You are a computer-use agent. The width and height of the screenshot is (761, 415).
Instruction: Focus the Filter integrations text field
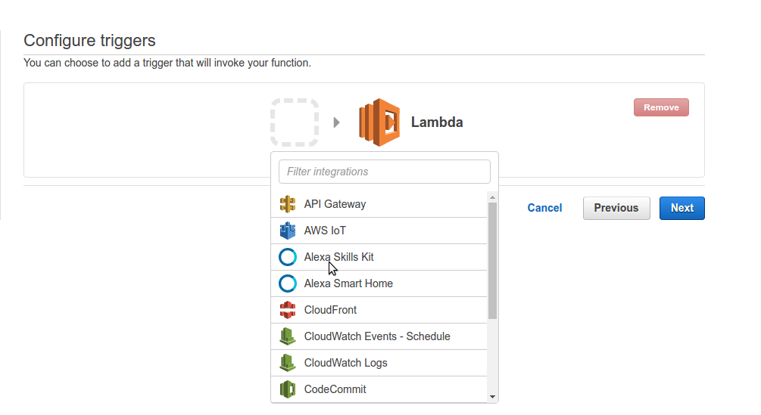[x=385, y=172]
